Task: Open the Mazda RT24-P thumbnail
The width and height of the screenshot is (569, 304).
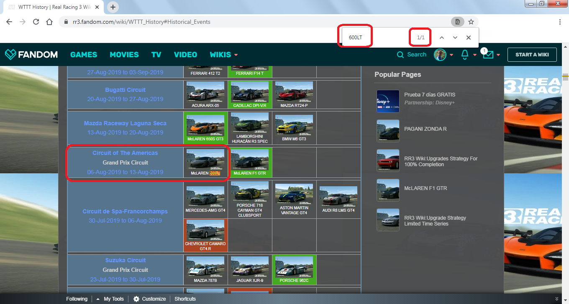Action: (294, 92)
